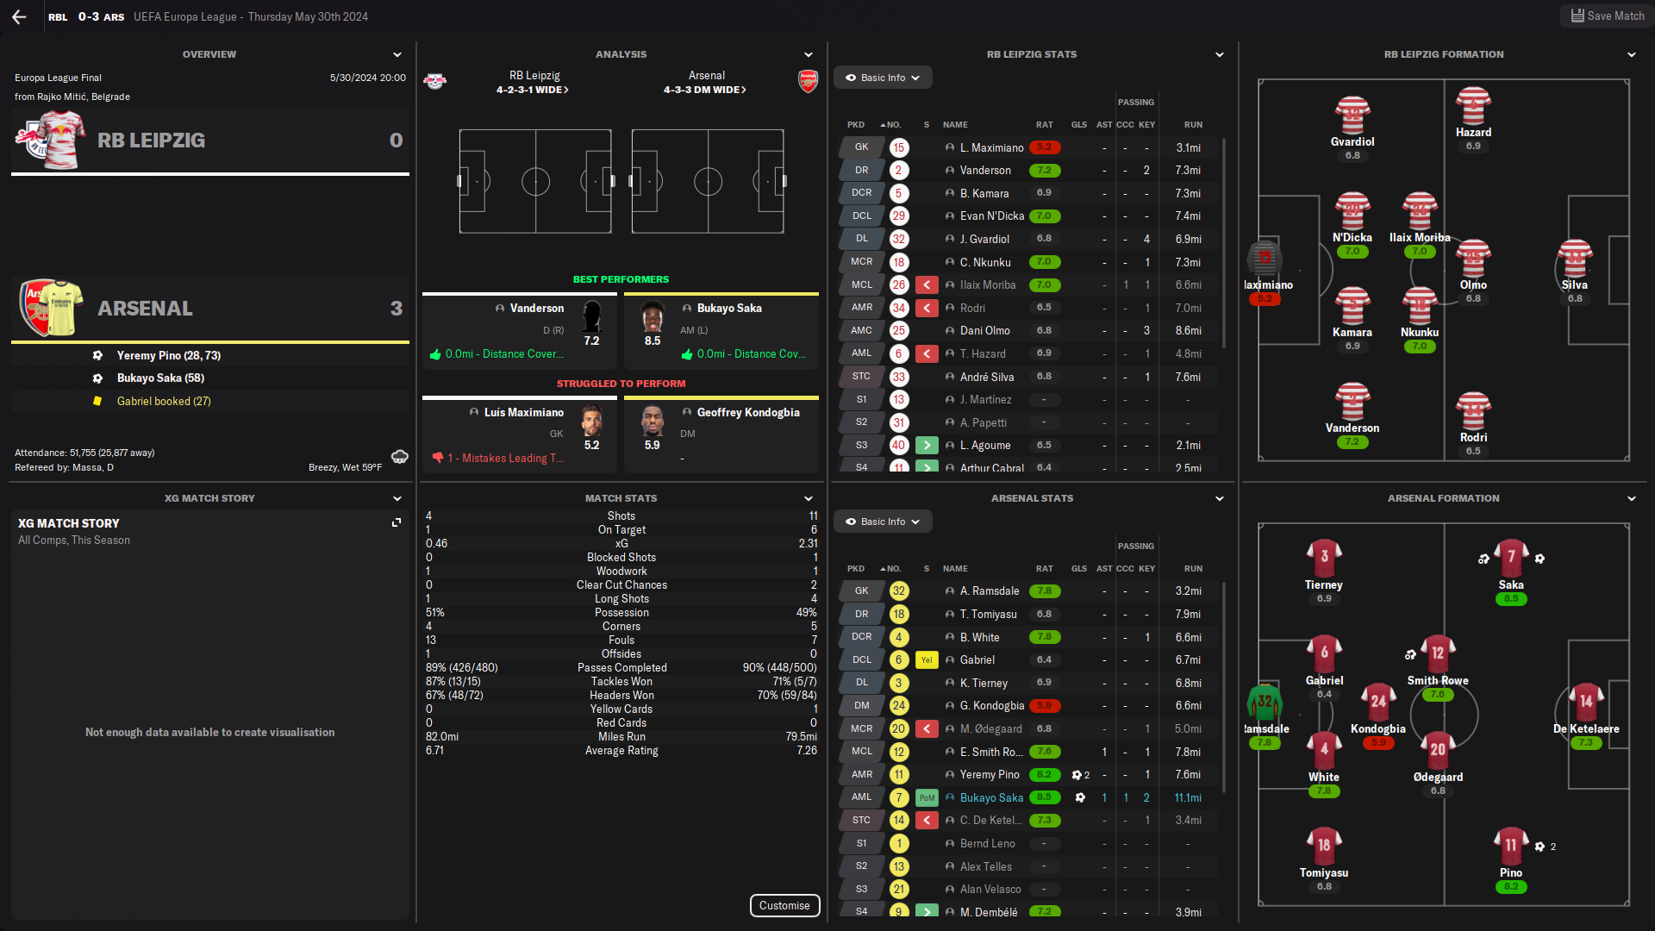Open the Analysis panel dropdown
The width and height of the screenshot is (1655, 931).
(x=809, y=54)
